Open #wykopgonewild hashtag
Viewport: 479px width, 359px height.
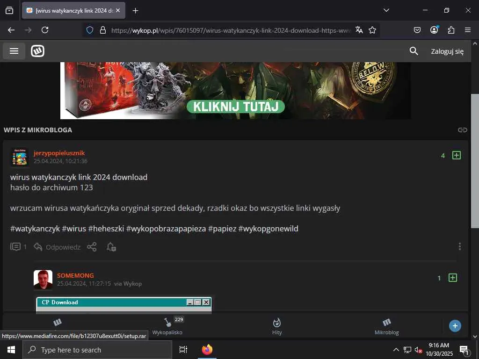pos(268,229)
